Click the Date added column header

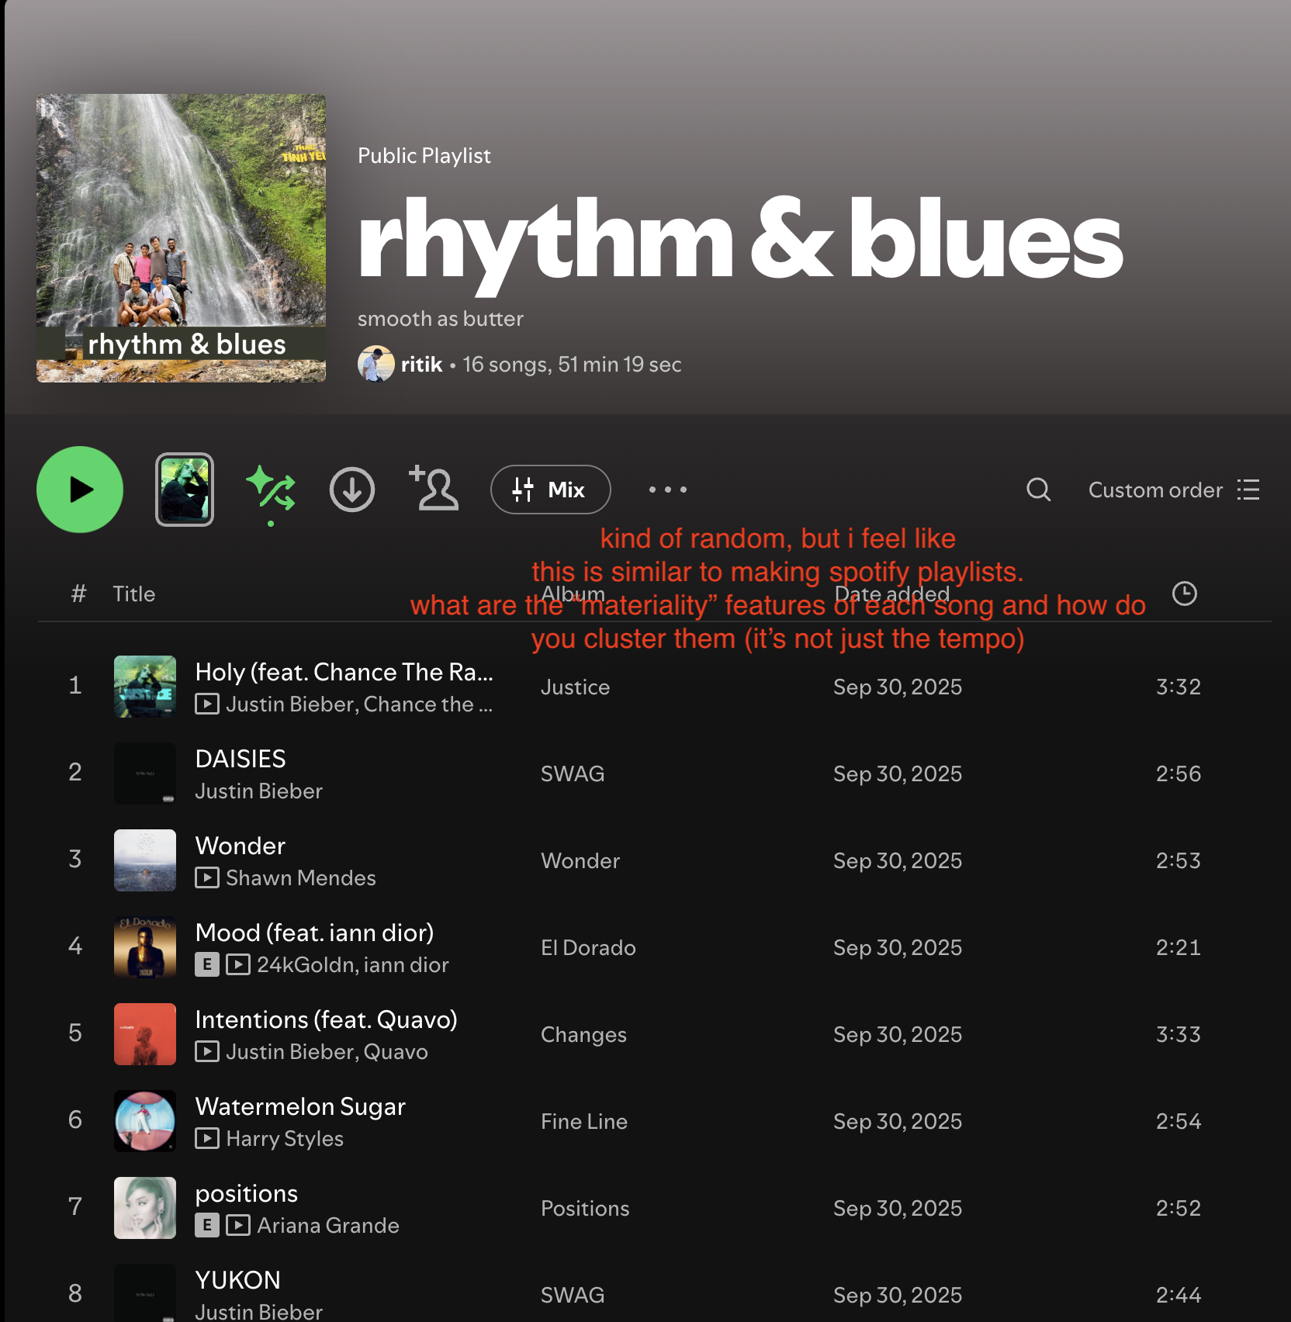891,594
